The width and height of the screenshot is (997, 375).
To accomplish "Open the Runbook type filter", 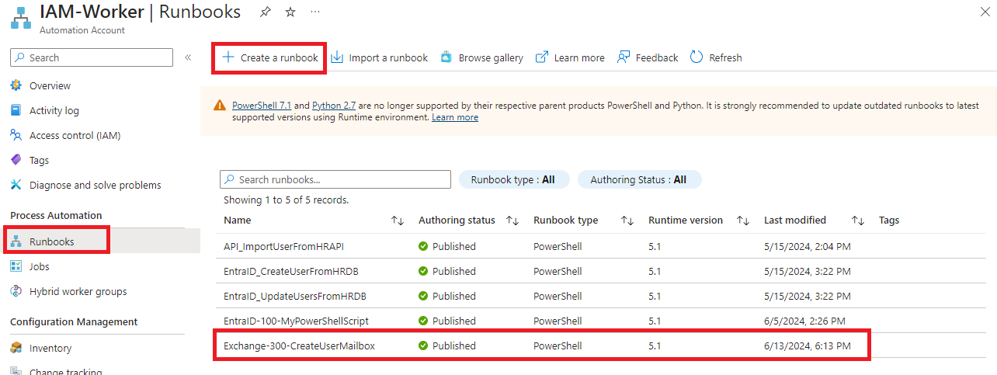I will point(514,179).
